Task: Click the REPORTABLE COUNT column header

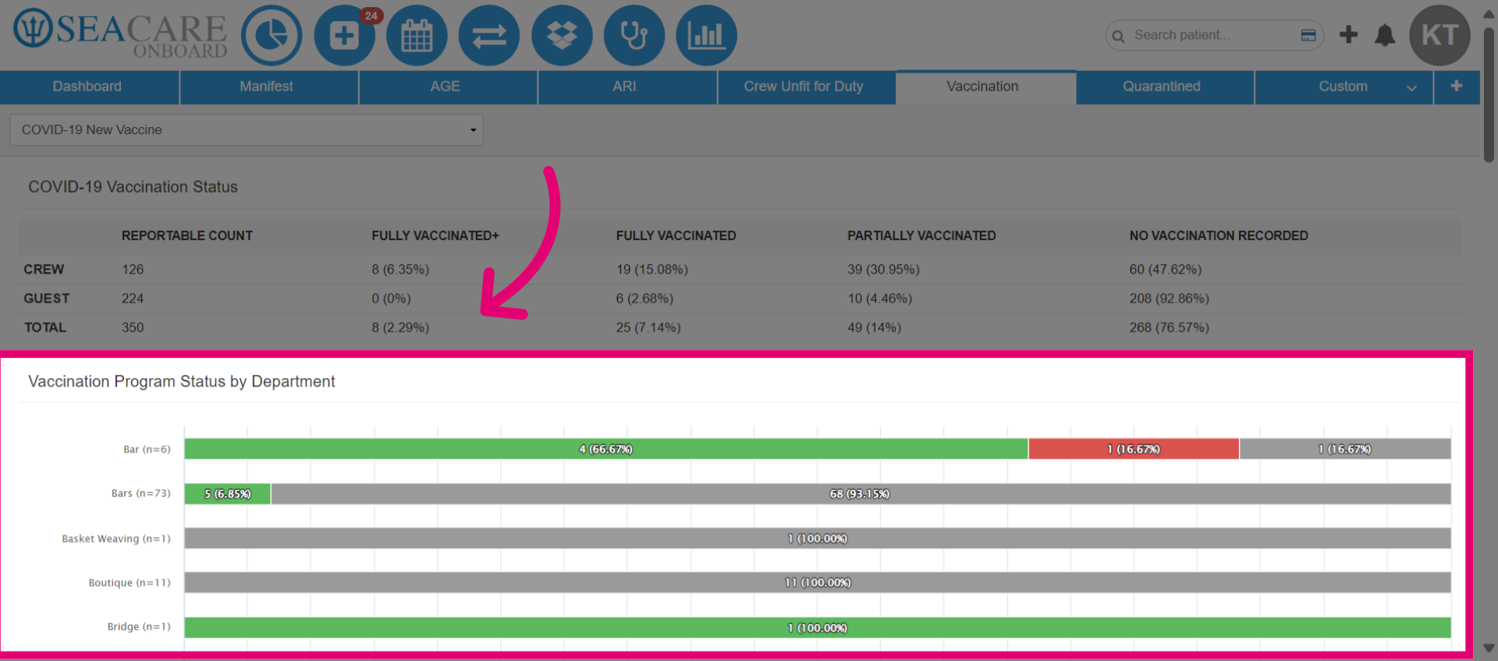Action: pyautogui.click(x=187, y=235)
